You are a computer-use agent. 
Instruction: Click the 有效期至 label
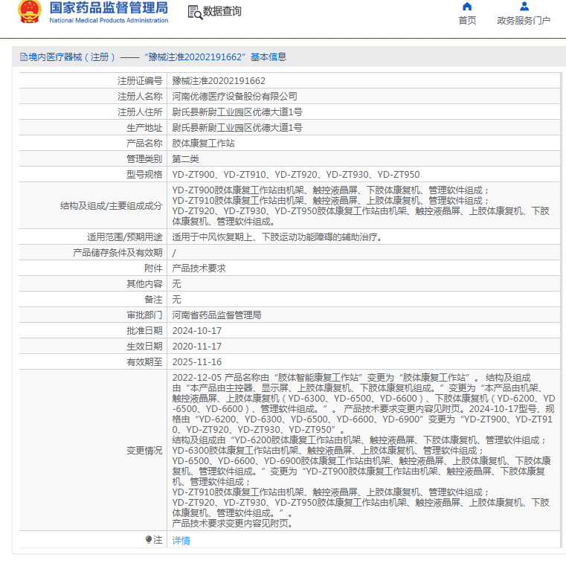[x=144, y=362]
